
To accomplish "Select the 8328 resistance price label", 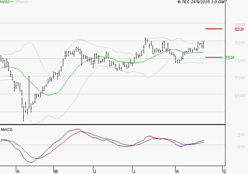I will coord(239,29).
